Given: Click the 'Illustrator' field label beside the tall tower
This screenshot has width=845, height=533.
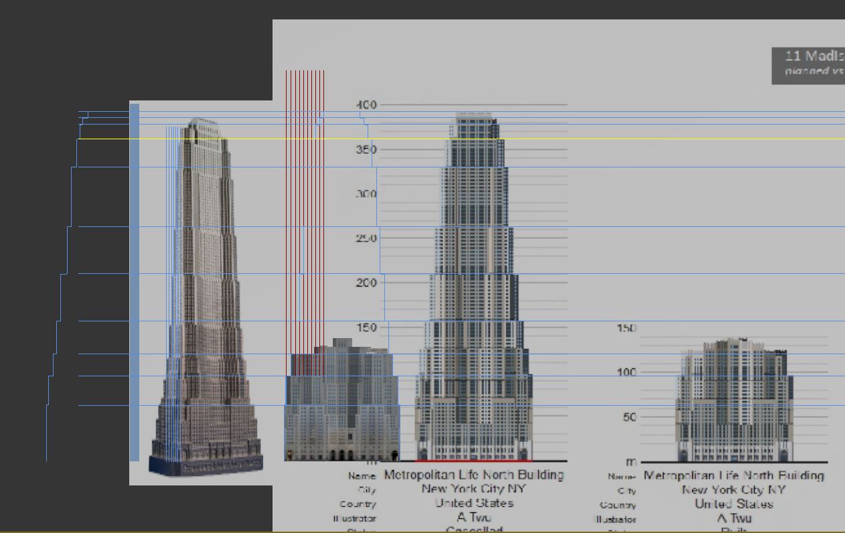Looking at the screenshot, I should (355, 518).
